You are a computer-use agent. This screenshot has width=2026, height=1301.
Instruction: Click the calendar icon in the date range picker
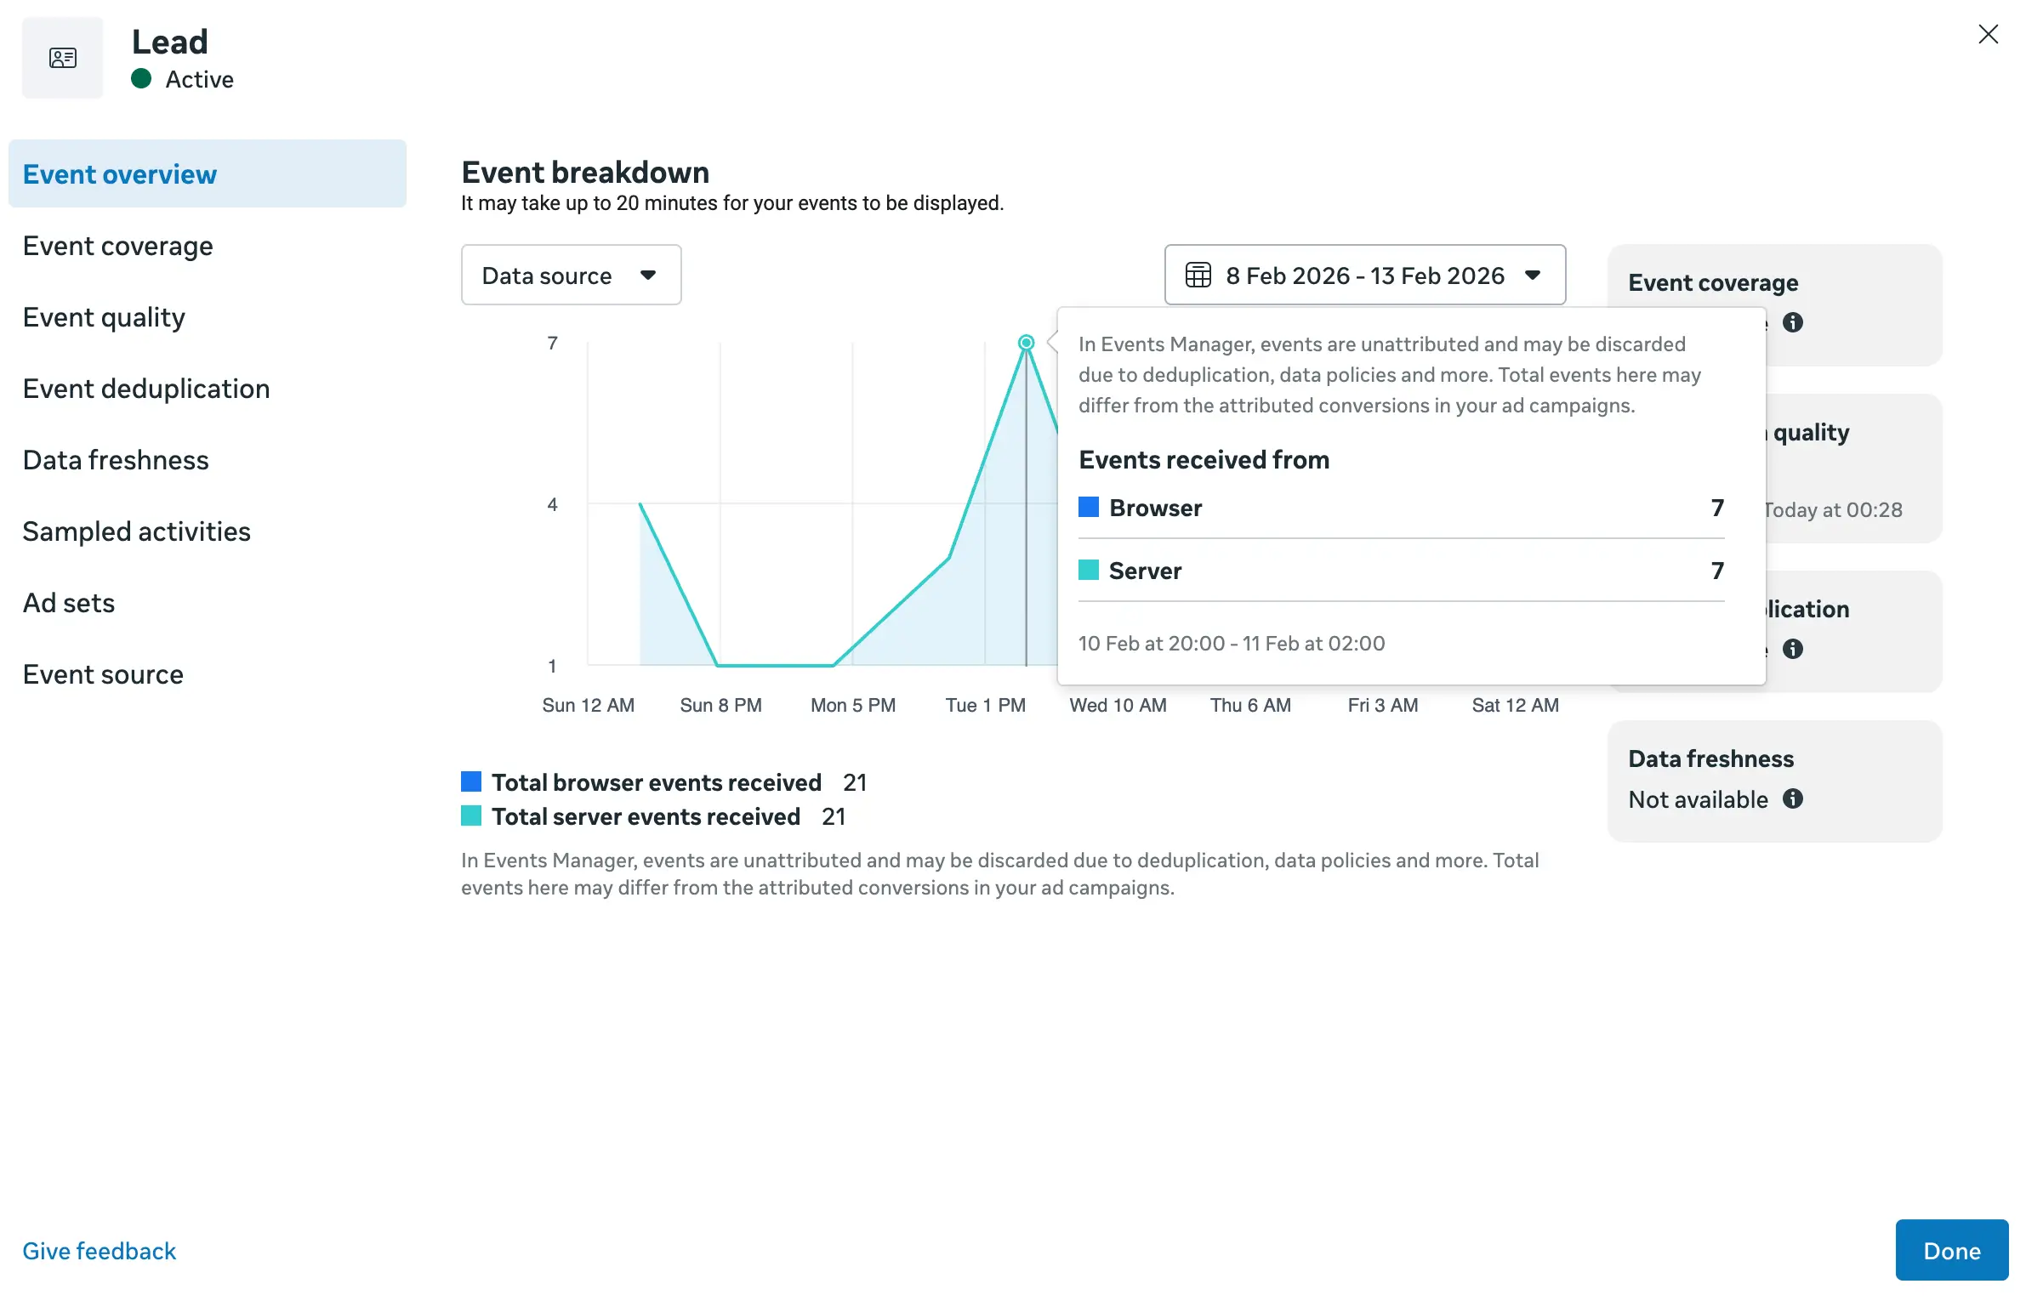1198,275
